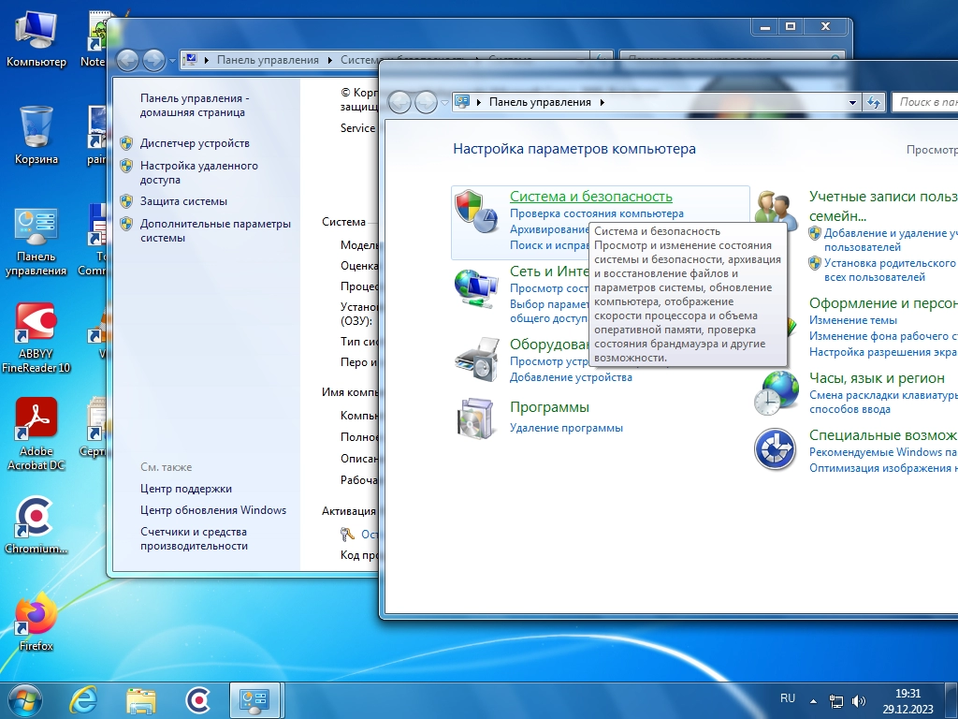
Task: Open Диспетчер устройств in the left panel
Action: [x=195, y=143]
